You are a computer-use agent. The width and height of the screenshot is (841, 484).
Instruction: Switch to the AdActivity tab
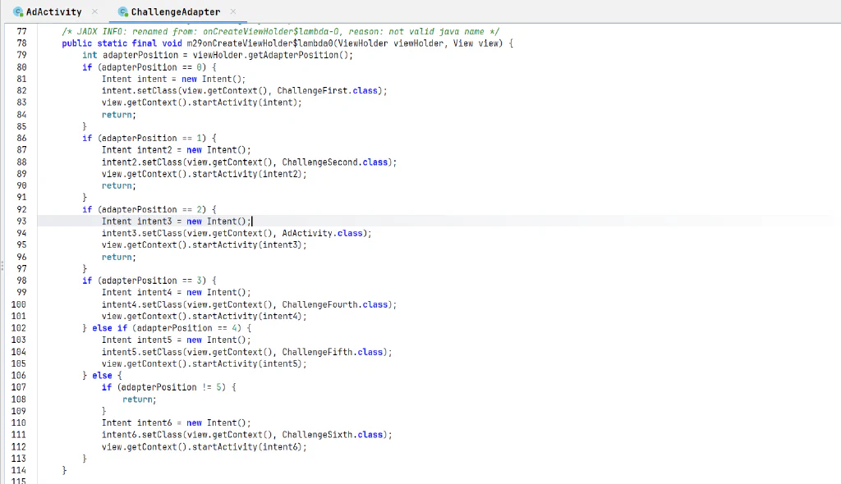(x=53, y=11)
